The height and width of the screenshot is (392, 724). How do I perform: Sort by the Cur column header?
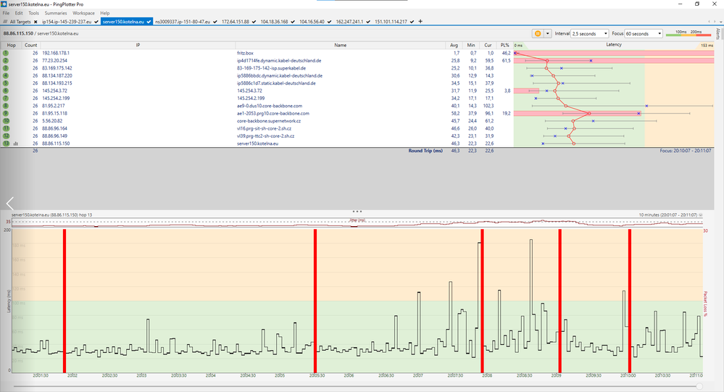[488, 45]
